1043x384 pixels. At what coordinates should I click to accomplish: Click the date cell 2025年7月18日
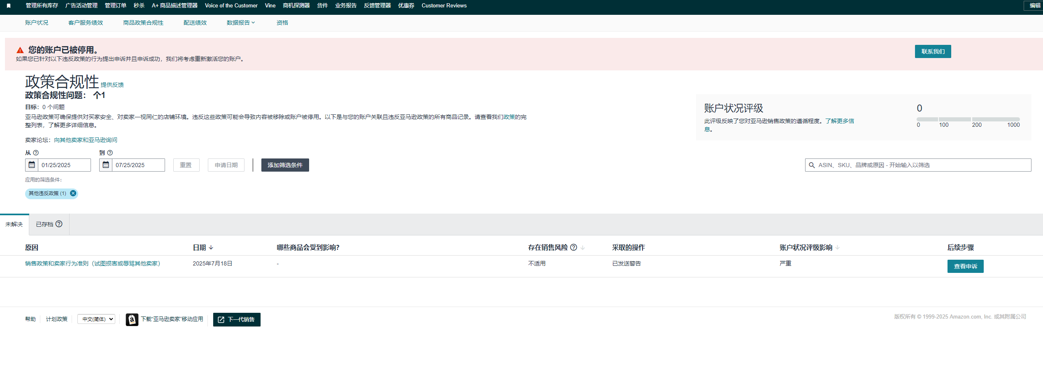pyautogui.click(x=213, y=263)
